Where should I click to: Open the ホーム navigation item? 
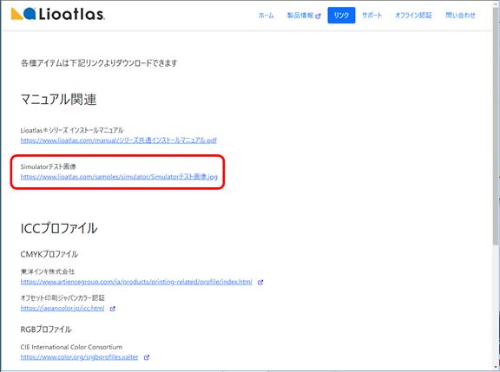pos(266,16)
